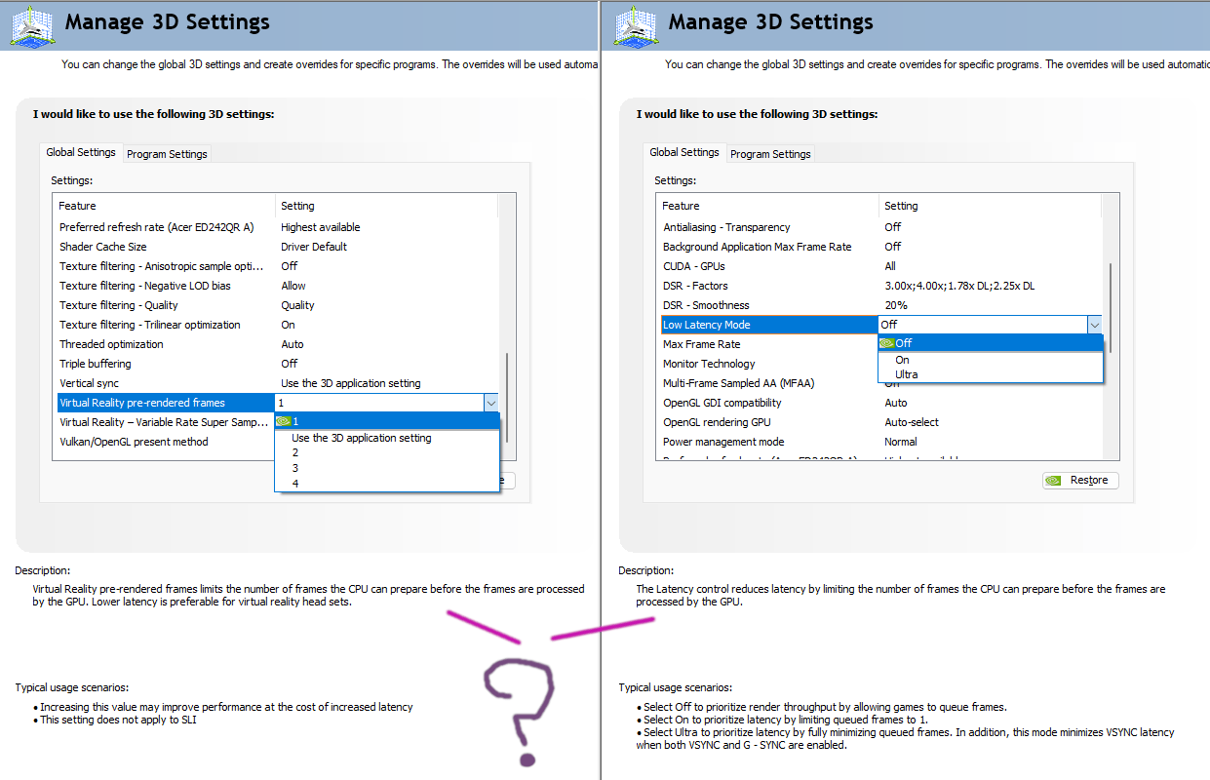Open the Virtual Reality pre-rendered frames dropdown arrow
Screen dimensions: 1210x780
490,403
